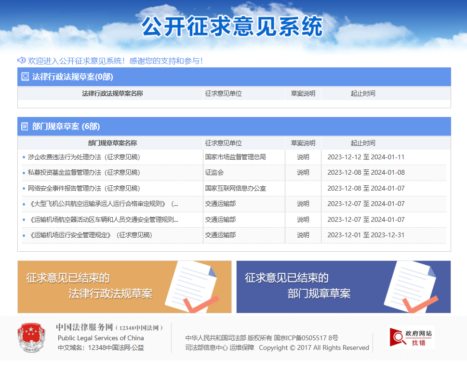
Task: Click date 2023-12-12 至 2024-01-11
Action: coord(366,157)
